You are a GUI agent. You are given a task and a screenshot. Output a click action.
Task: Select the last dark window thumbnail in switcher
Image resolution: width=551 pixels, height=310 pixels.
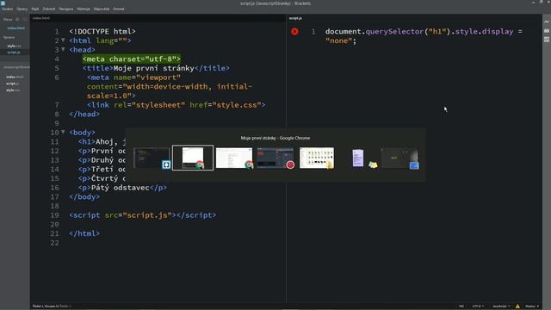coord(399,158)
